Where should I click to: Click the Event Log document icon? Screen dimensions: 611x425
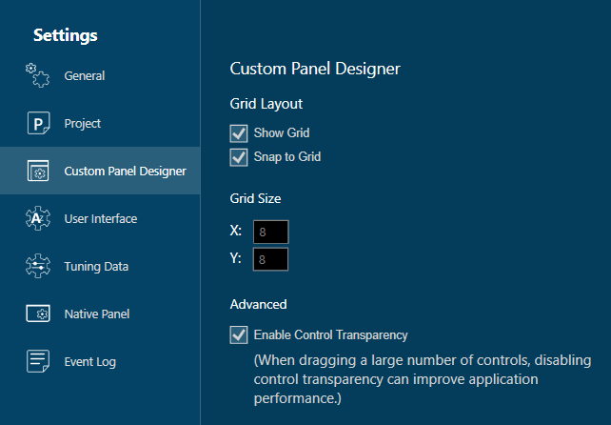[x=38, y=361]
